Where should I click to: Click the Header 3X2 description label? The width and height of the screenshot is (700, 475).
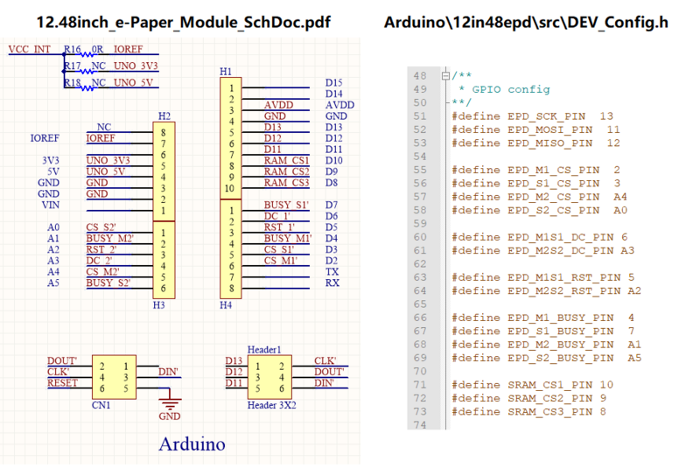click(x=272, y=405)
